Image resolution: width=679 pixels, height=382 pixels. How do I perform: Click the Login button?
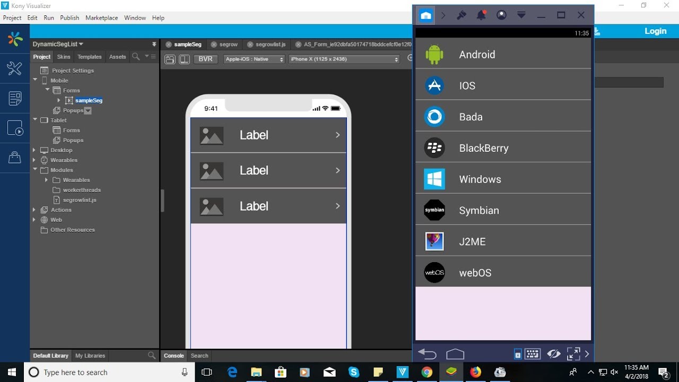pyautogui.click(x=655, y=31)
